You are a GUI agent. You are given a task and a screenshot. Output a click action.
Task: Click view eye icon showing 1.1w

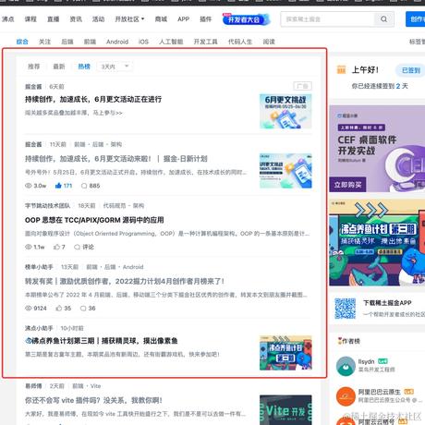[29, 247]
